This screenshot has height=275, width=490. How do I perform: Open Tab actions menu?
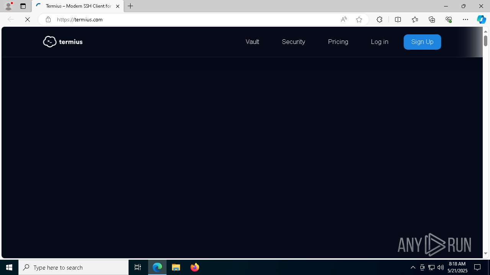coord(23,6)
